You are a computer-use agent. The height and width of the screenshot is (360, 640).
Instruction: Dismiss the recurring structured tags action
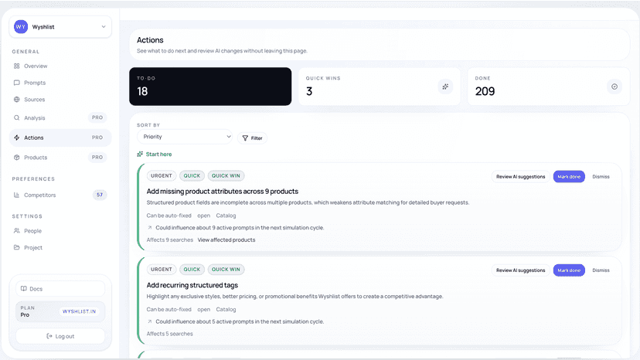(x=601, y=270)
